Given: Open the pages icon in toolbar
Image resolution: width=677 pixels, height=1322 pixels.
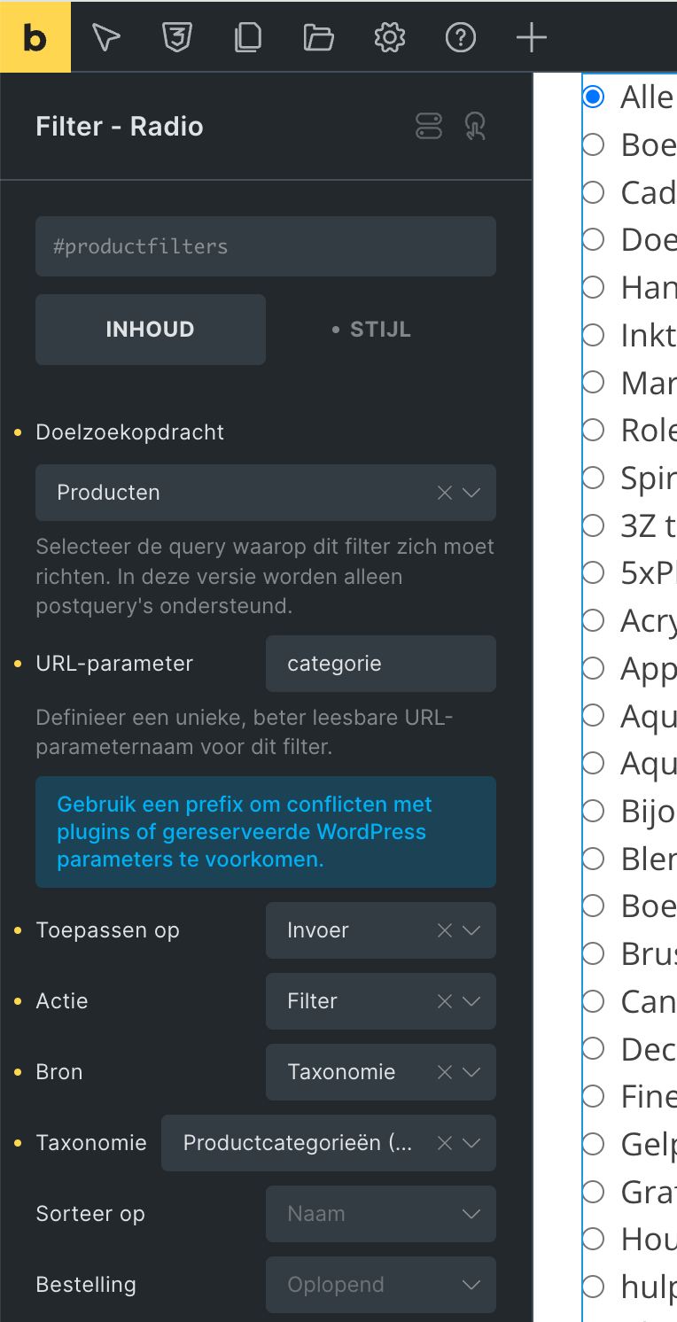Looking at the screenshot, I should (x=248, y=37).
